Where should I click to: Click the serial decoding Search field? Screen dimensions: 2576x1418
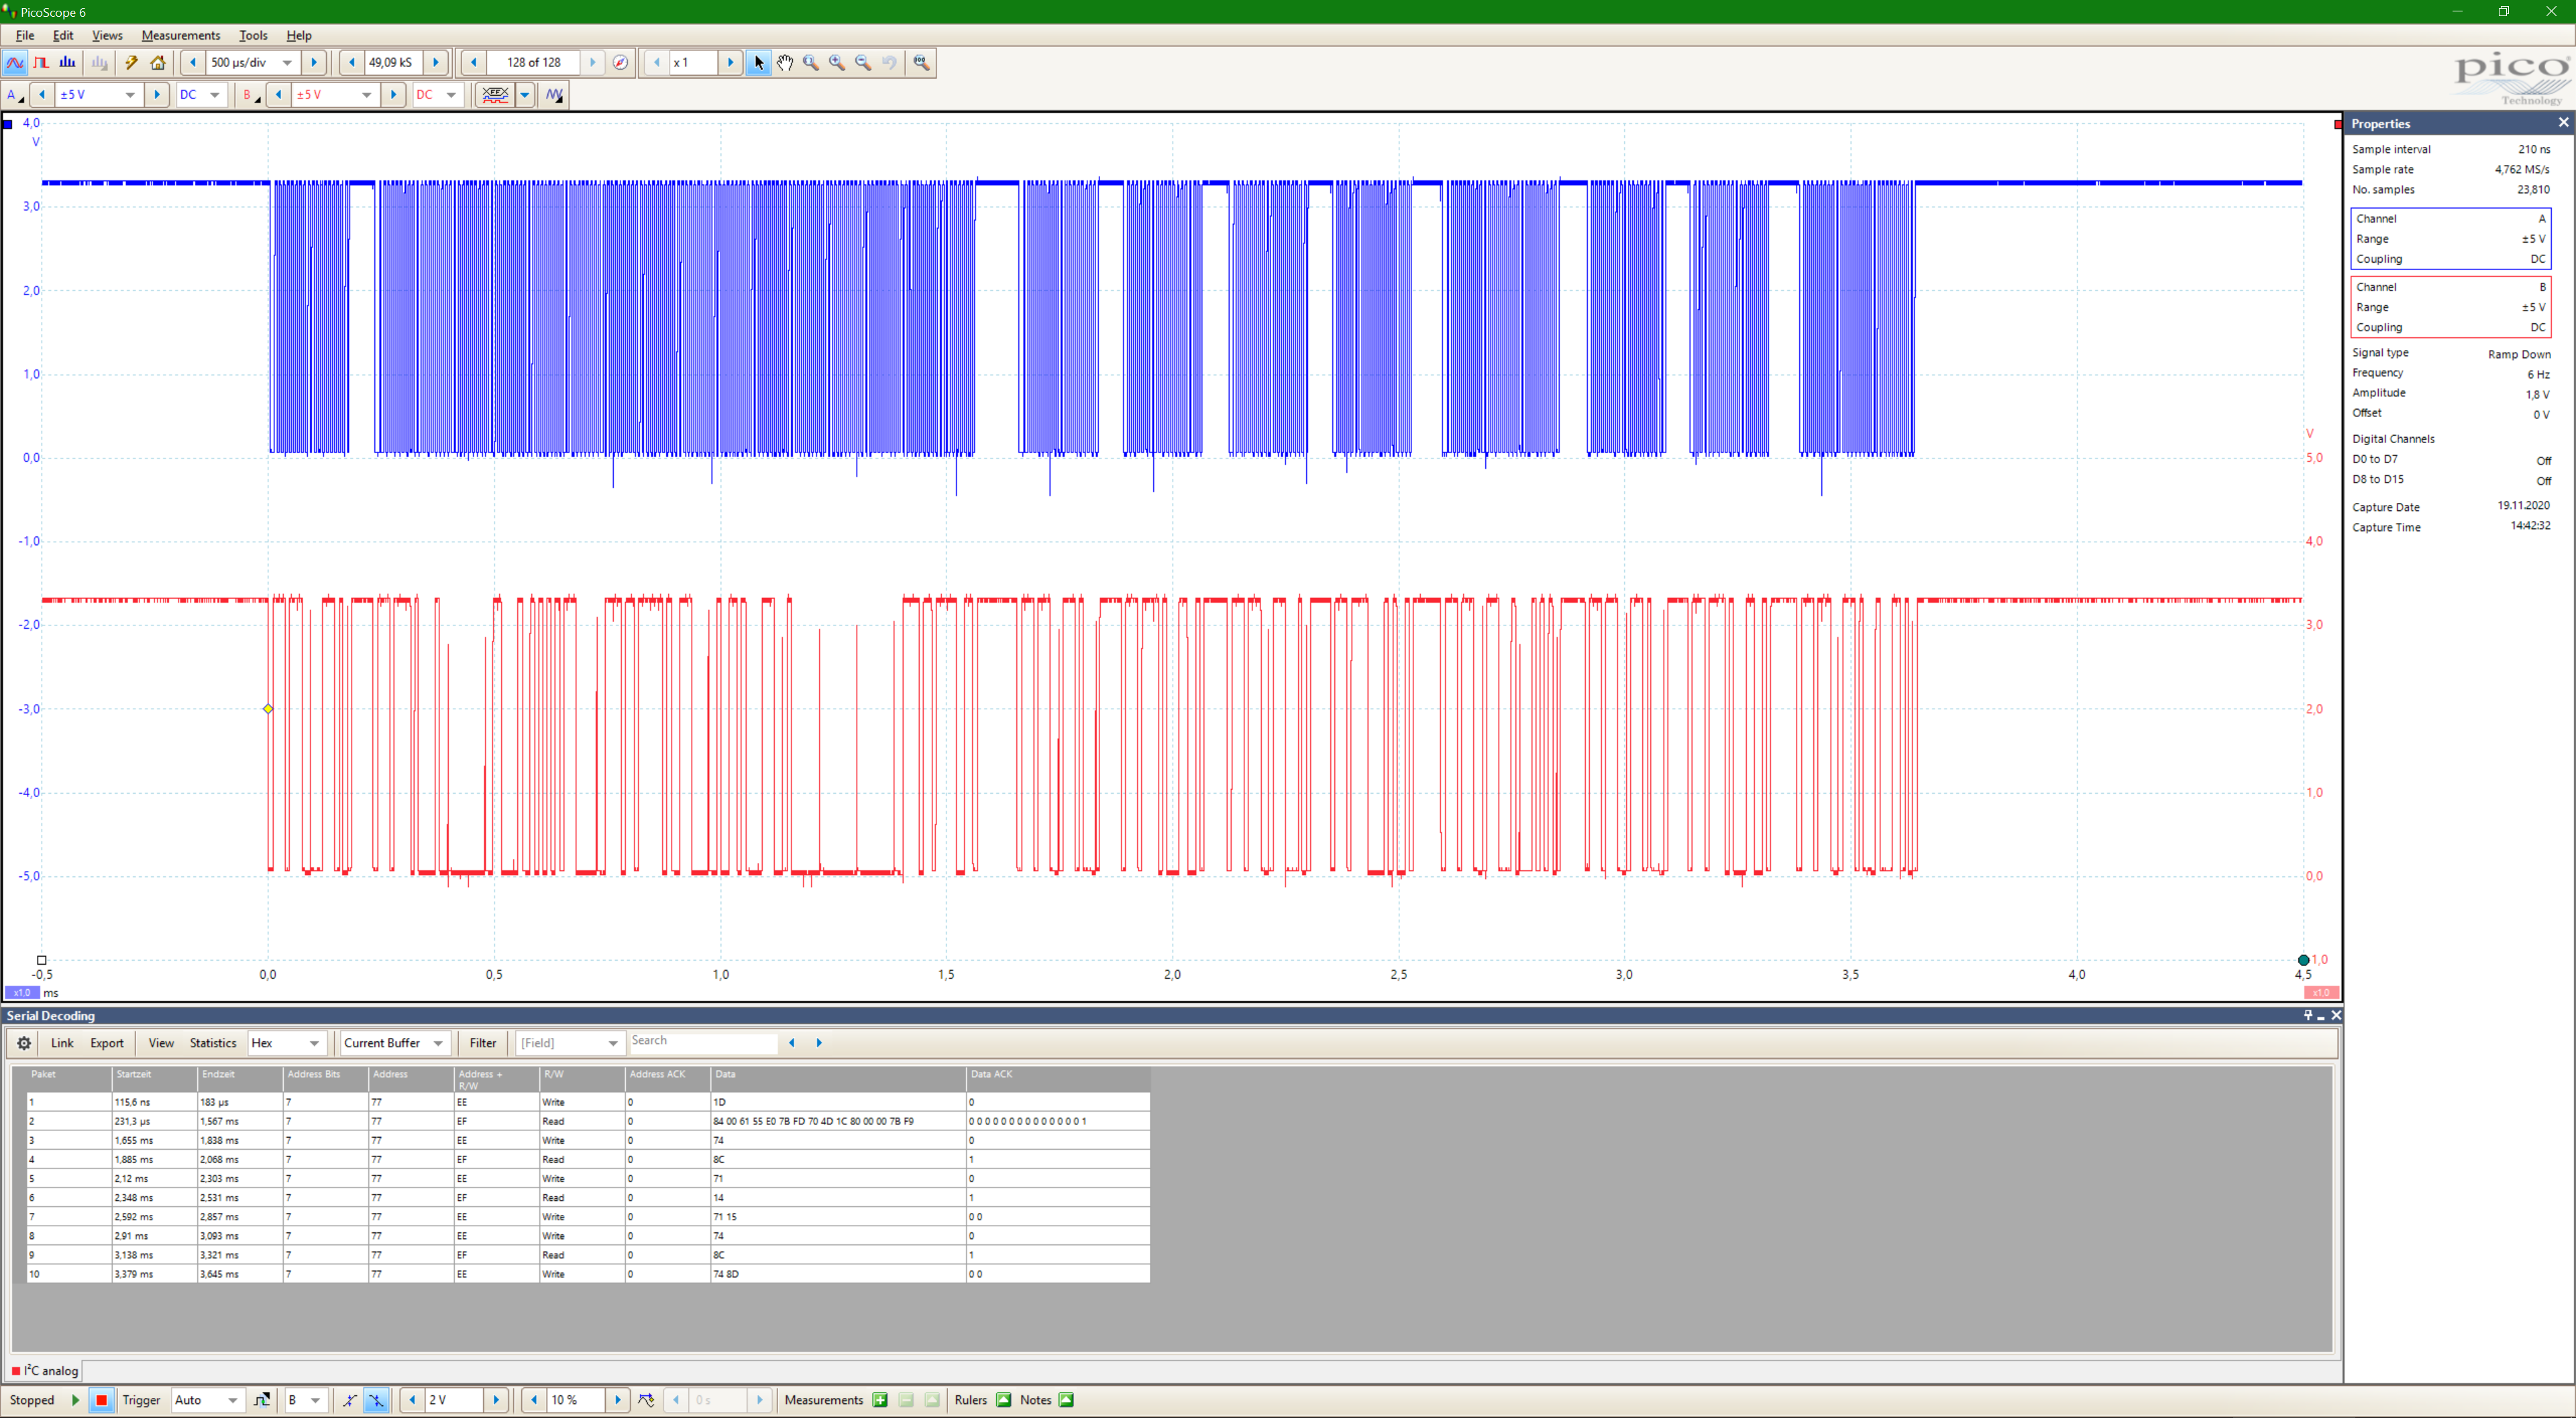[x=703, y=1041]
